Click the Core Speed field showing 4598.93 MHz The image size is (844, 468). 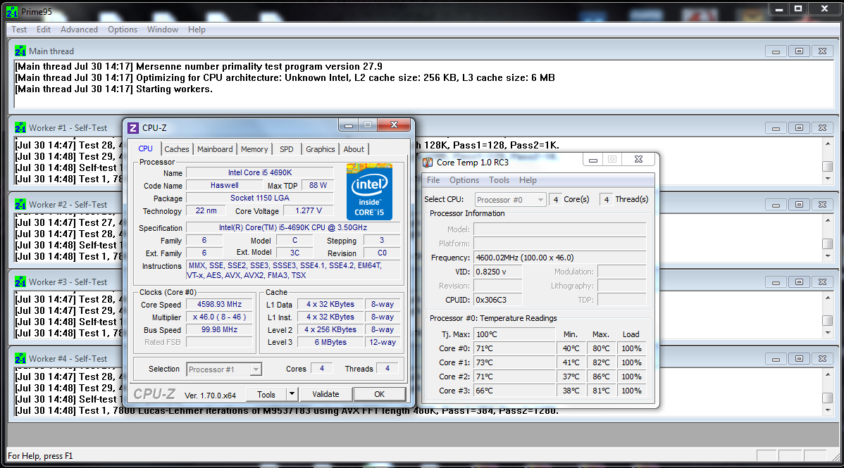(219, 305)
